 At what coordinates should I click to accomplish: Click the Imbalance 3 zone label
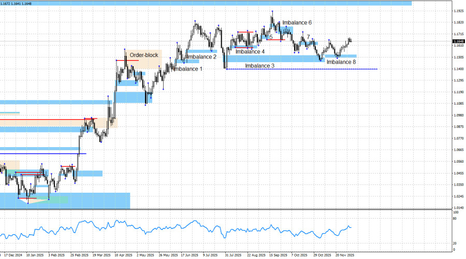click(259, 66)
